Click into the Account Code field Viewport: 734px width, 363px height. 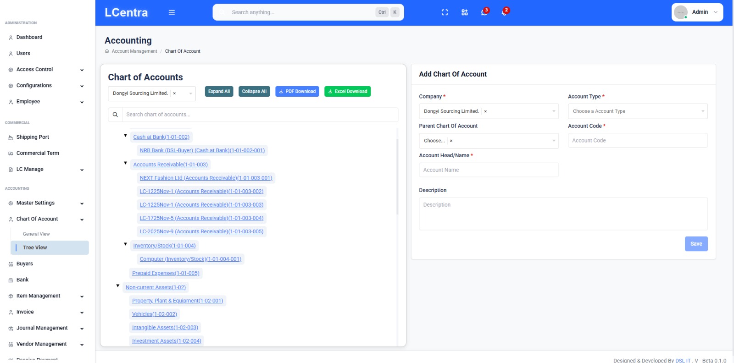tap(637, 141)
